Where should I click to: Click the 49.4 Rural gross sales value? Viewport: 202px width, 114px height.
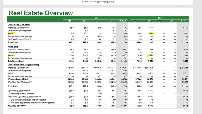tap(140, 33)
